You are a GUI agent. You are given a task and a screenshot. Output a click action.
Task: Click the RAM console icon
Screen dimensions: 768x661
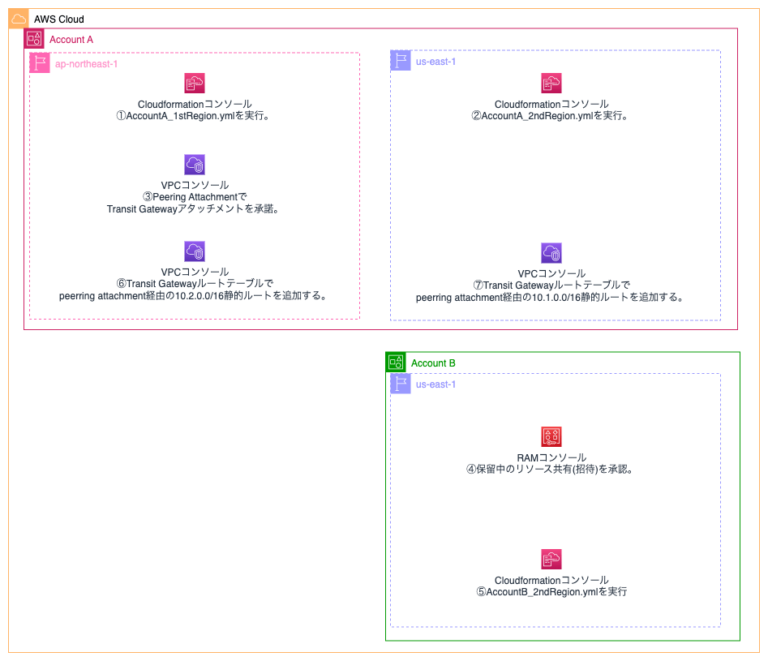coord(551,436)
